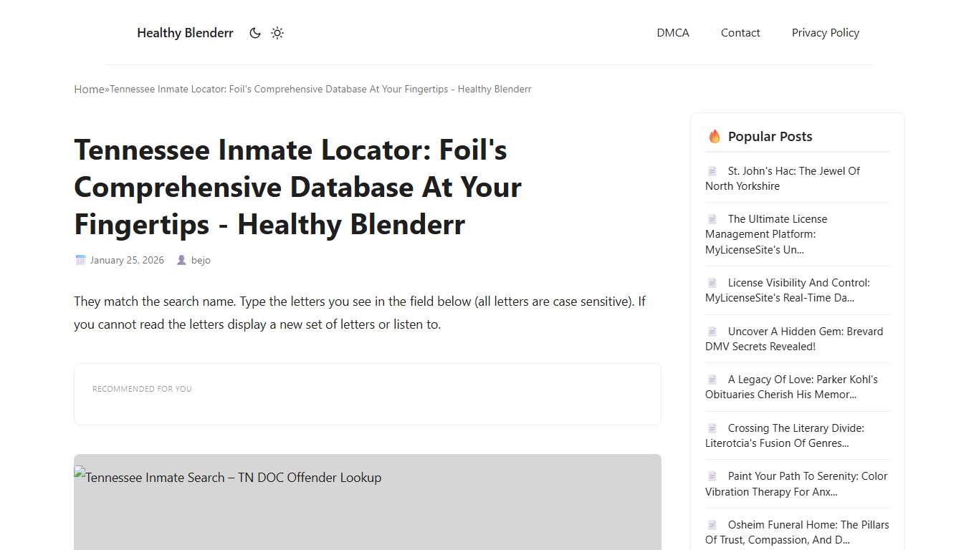This screenshot has height=550, width=979.
Task: View the Privacy Policy page
Action: [x=826, y=33]
